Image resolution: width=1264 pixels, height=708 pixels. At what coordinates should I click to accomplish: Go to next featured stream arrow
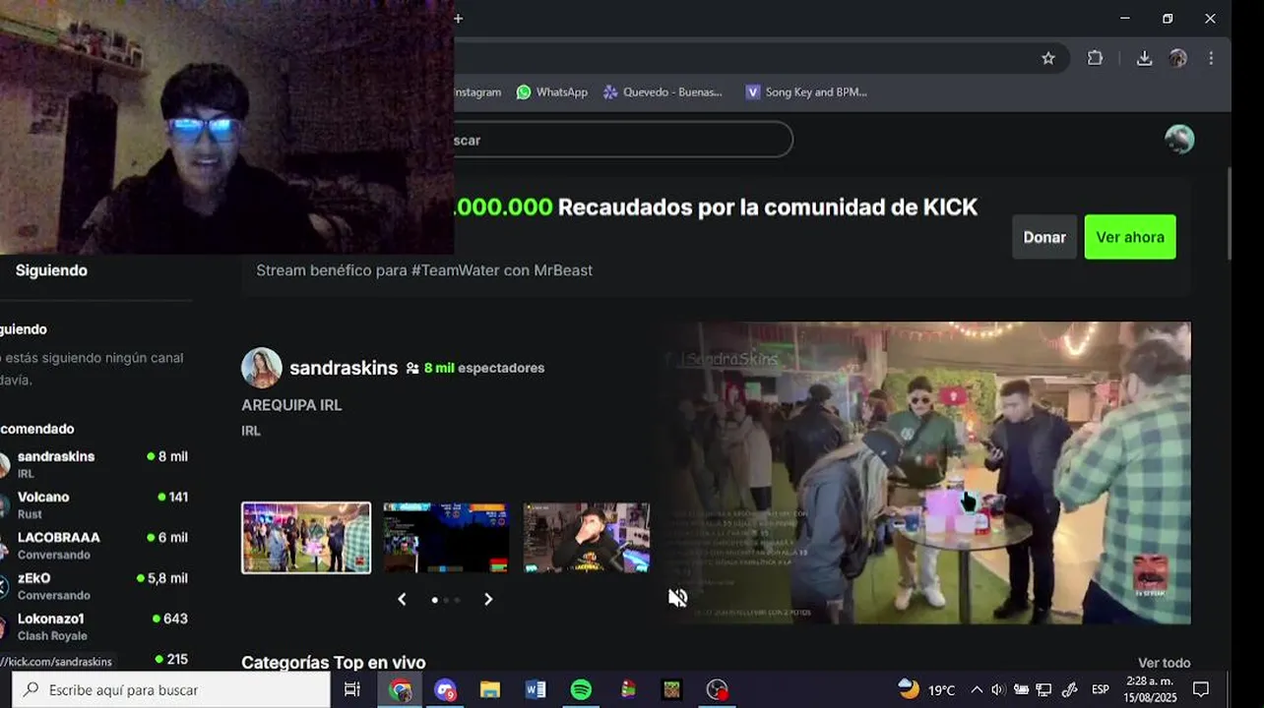click(x=488, y=599)
